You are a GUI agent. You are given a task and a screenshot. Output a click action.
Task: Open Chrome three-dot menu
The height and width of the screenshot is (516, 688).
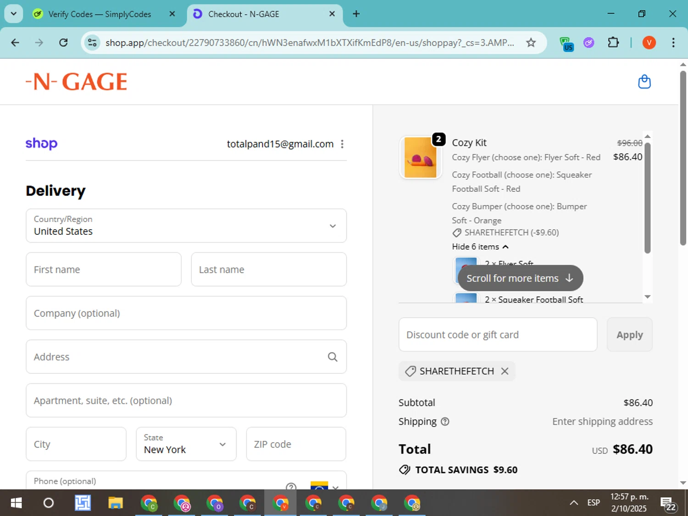pyautogui.click(x=673, y=43)
